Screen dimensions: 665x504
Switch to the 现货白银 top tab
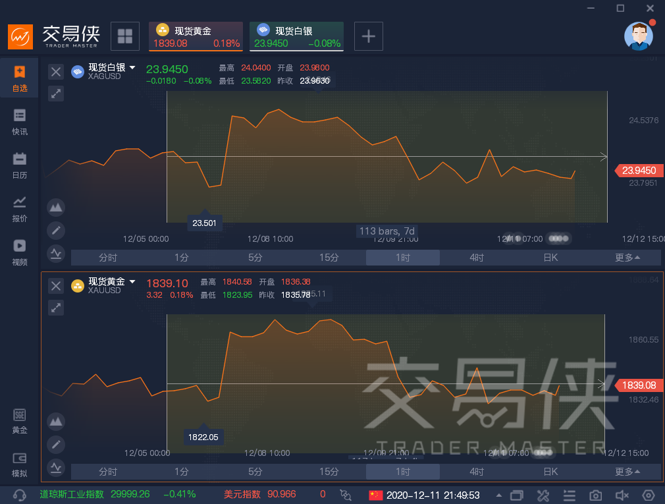pos(296,36)
